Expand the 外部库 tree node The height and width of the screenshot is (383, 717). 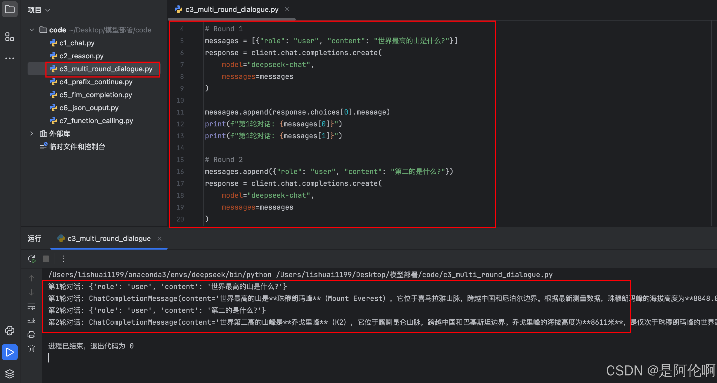pyautogui.click(x=32, y=133)
